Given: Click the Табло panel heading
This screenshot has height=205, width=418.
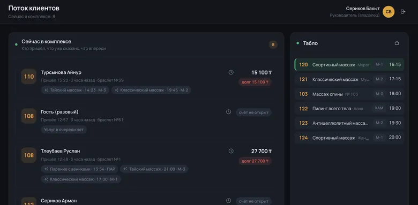Looking at the screenshot, I should click(310, 43).
